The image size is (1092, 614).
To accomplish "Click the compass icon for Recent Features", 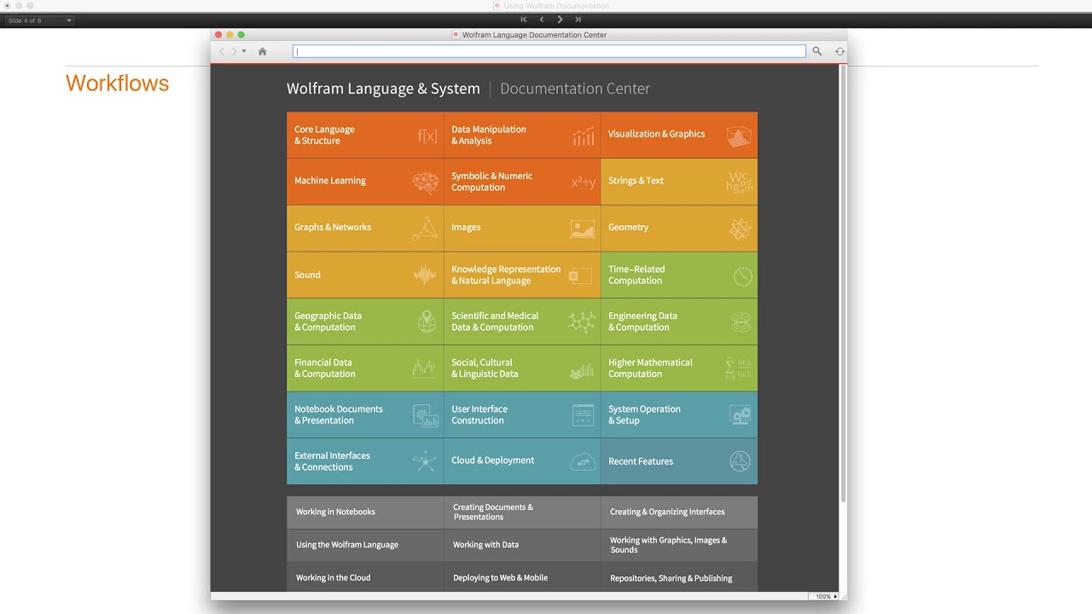I will (740, 461).
